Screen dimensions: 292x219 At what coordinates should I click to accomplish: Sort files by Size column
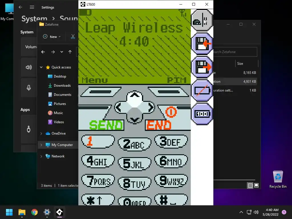click(x=240, y=64)
